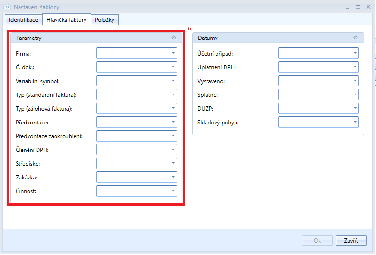Viewport: 376px width, 255px height.
Task: Open the Položky tab
Action: click(105, 20)
